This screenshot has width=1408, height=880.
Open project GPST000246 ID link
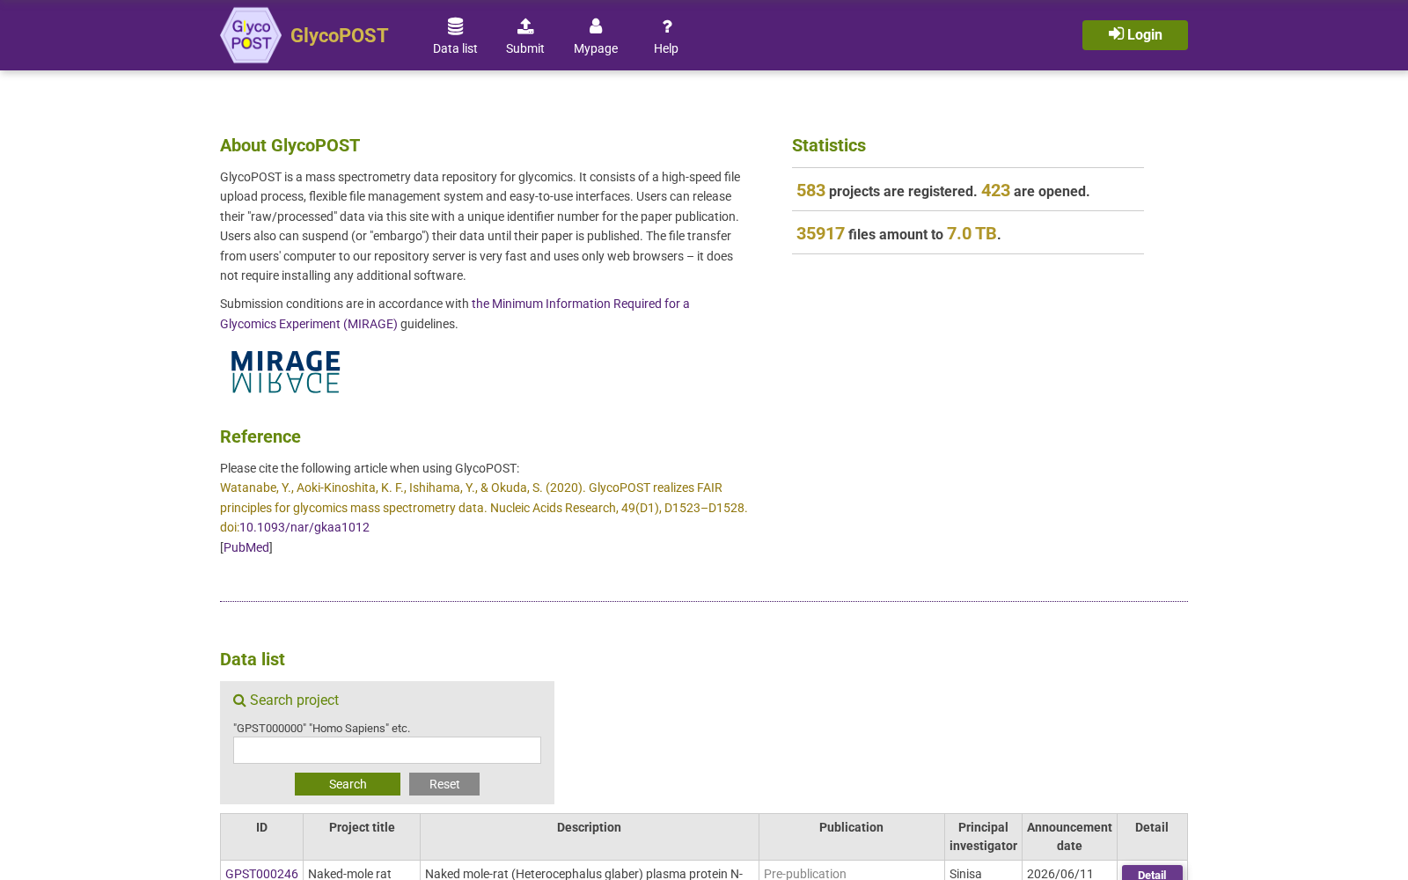[261, 873]
